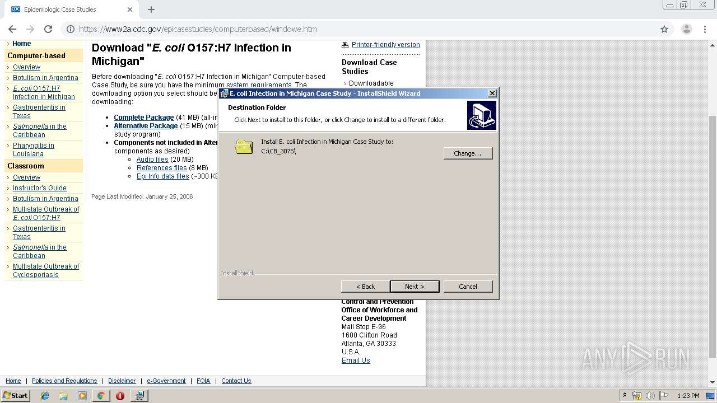Open Opera icon in the taskbar

(120, 396)
